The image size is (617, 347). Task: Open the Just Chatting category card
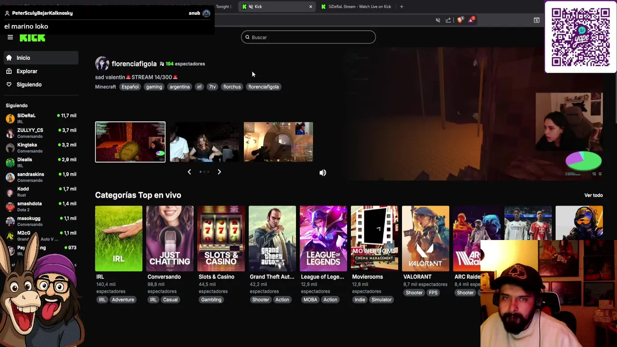coord(170,239)
